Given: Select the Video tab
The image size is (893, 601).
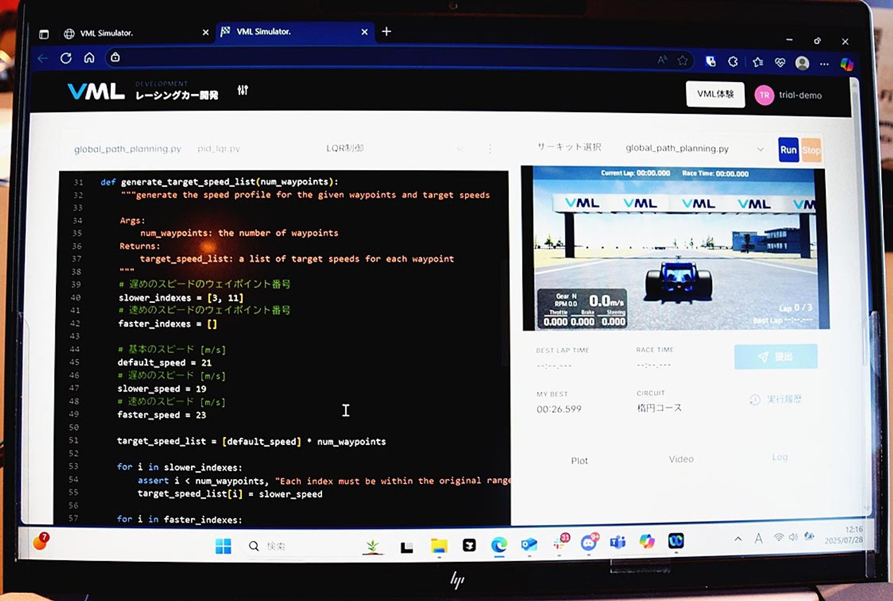Looking at the screenshot, I should coord(681,459).
